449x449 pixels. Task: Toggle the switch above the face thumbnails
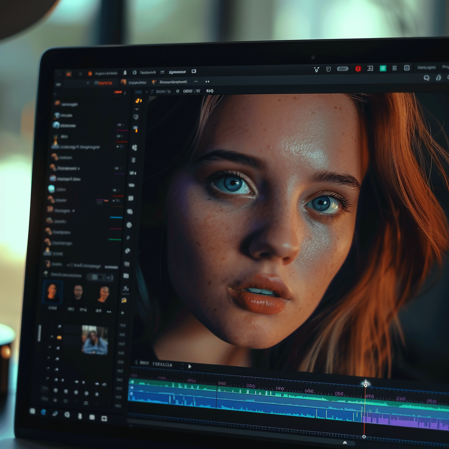[100, 277]
